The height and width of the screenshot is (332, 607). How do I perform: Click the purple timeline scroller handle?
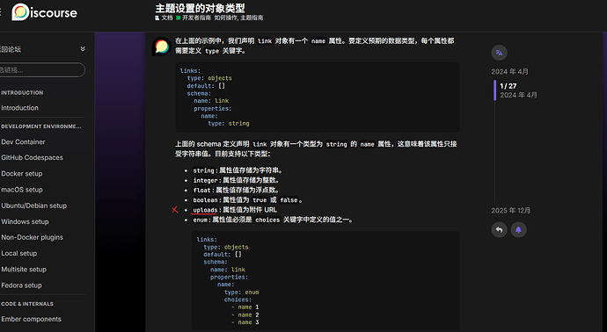click(x=494, y=90)
